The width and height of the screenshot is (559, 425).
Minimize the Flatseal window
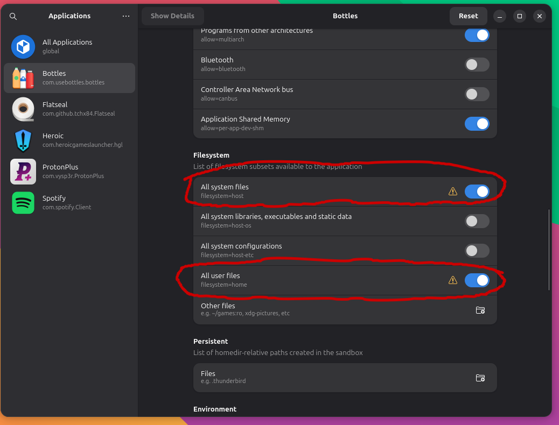click(x=499, y=16)
